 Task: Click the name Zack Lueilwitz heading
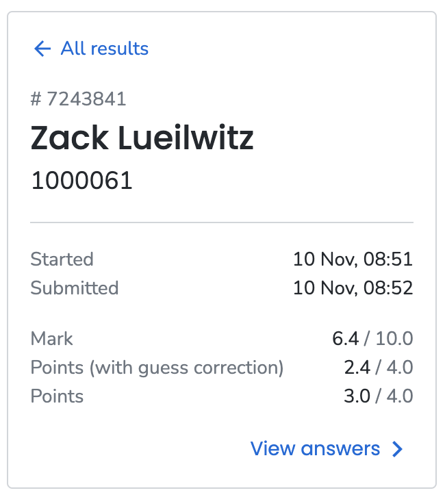(x=142, y=138)
